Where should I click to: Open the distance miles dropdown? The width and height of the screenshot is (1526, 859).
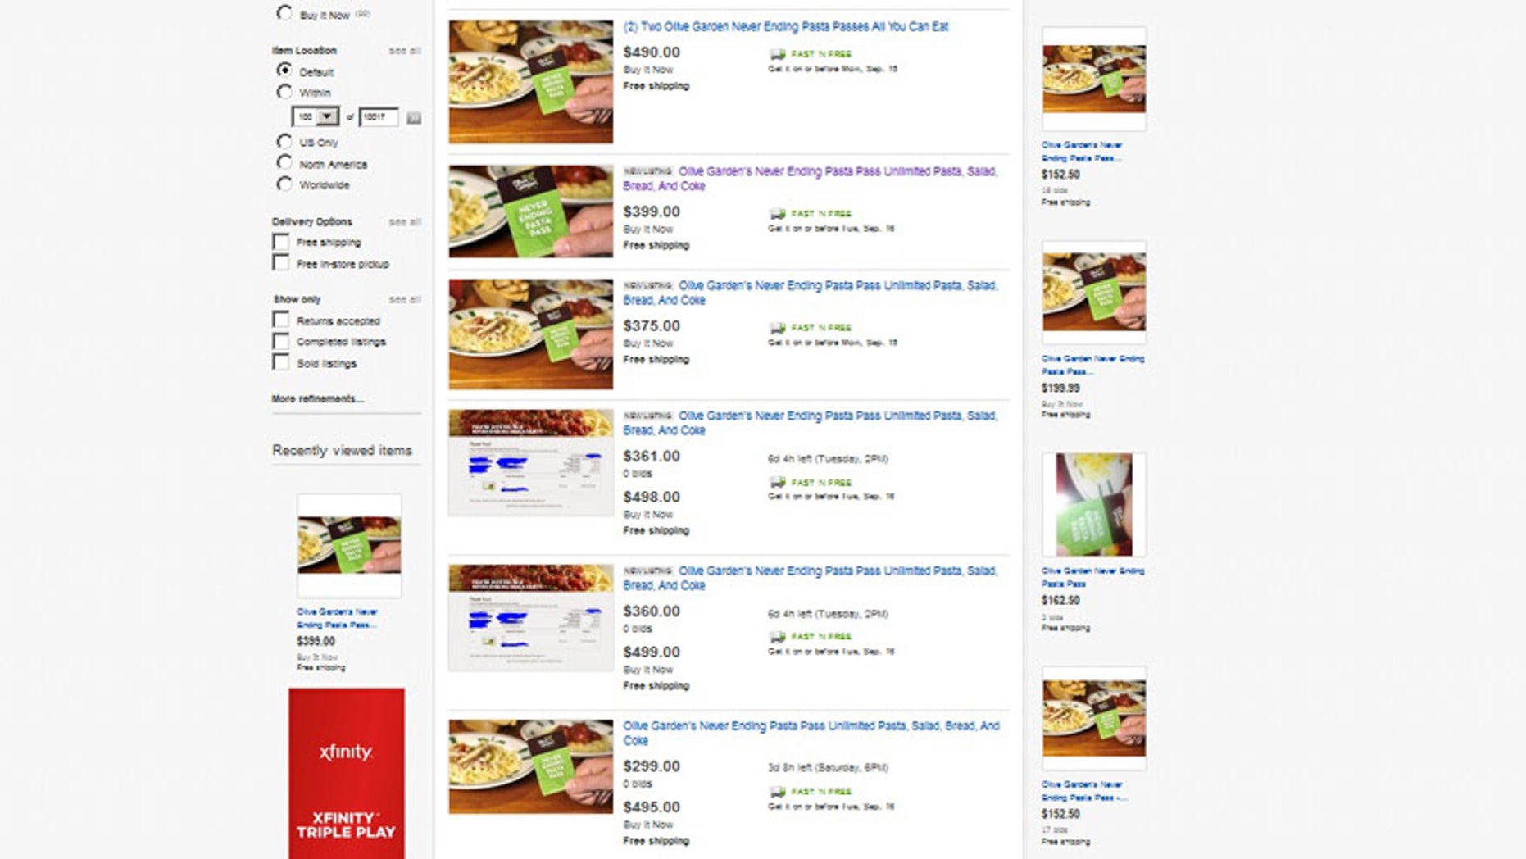click(316, 117)
